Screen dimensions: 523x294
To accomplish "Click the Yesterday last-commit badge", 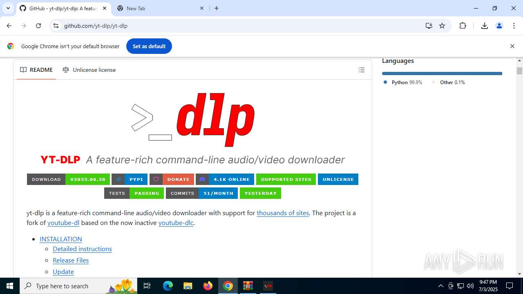I will 260,193.
